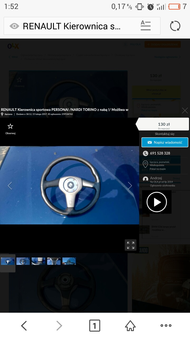The height and width of the screenshot is (338, 190).
Task: Tap the seller name Andrzej
Action: click(156, 178)
